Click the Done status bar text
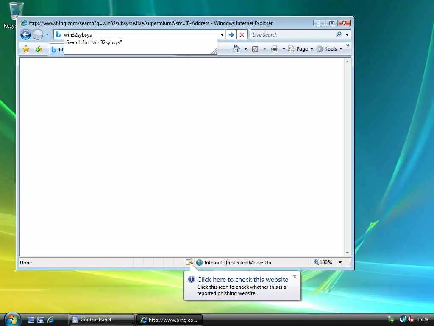This screenshot has width=434, height=326. click(26, 262)
